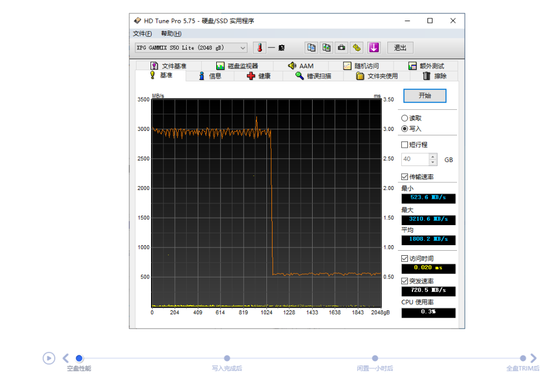Click the 1808.2 MB/s average value
Viewport: 559px width, 380px height.
(x=428, y=240)
